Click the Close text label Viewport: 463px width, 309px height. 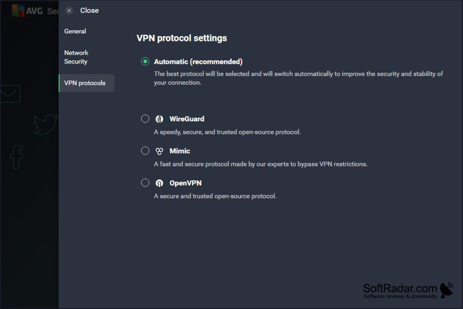90,10
